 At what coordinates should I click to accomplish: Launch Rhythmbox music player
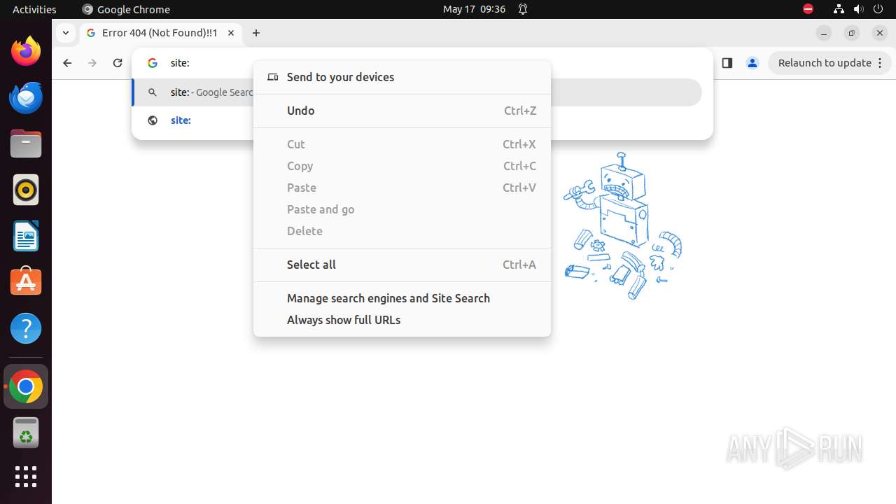pyautogui.click(x=26, y=190)
